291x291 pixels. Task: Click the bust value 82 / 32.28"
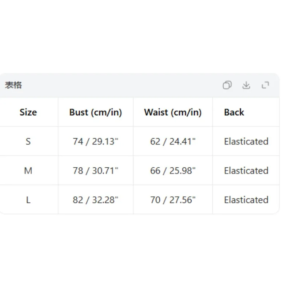click(95, 200)
